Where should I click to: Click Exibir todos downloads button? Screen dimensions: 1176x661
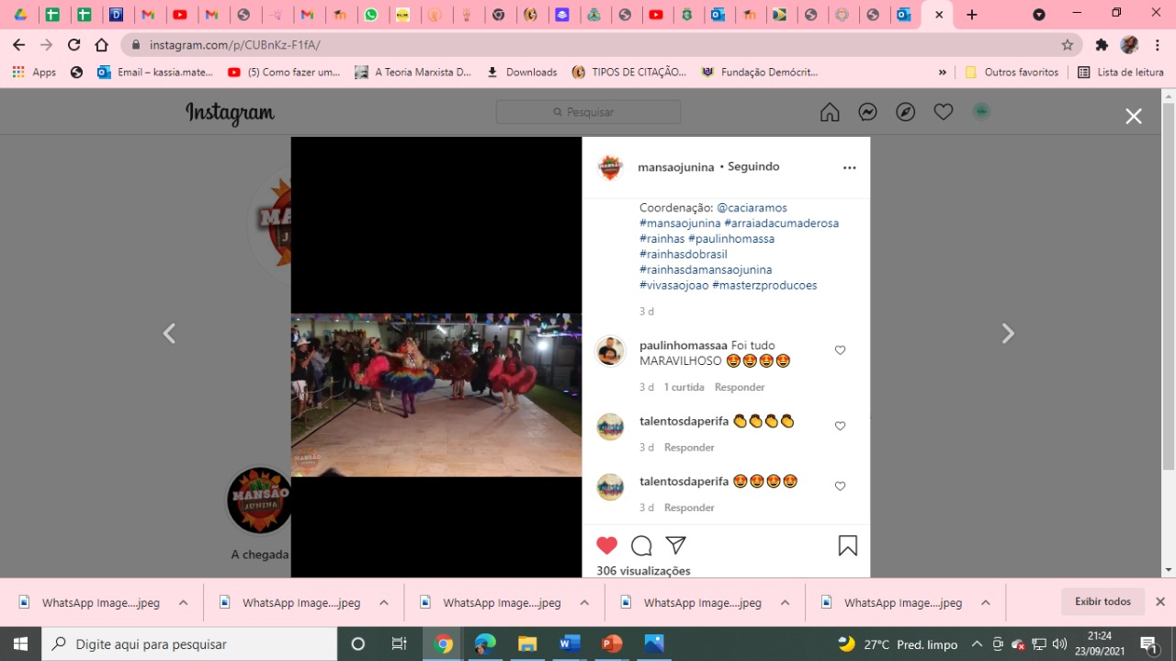[1102, 602]
